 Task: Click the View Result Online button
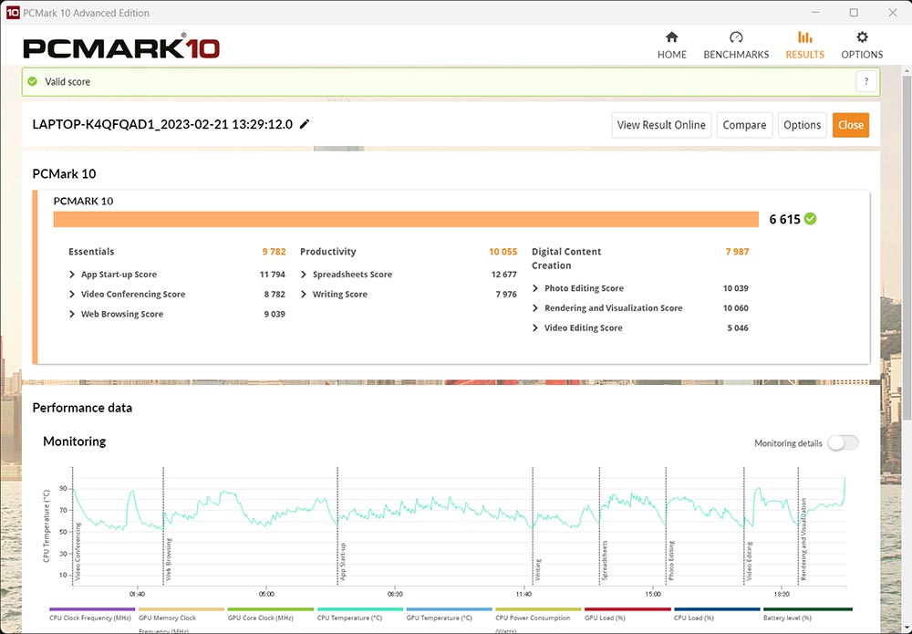click(661, 125)
